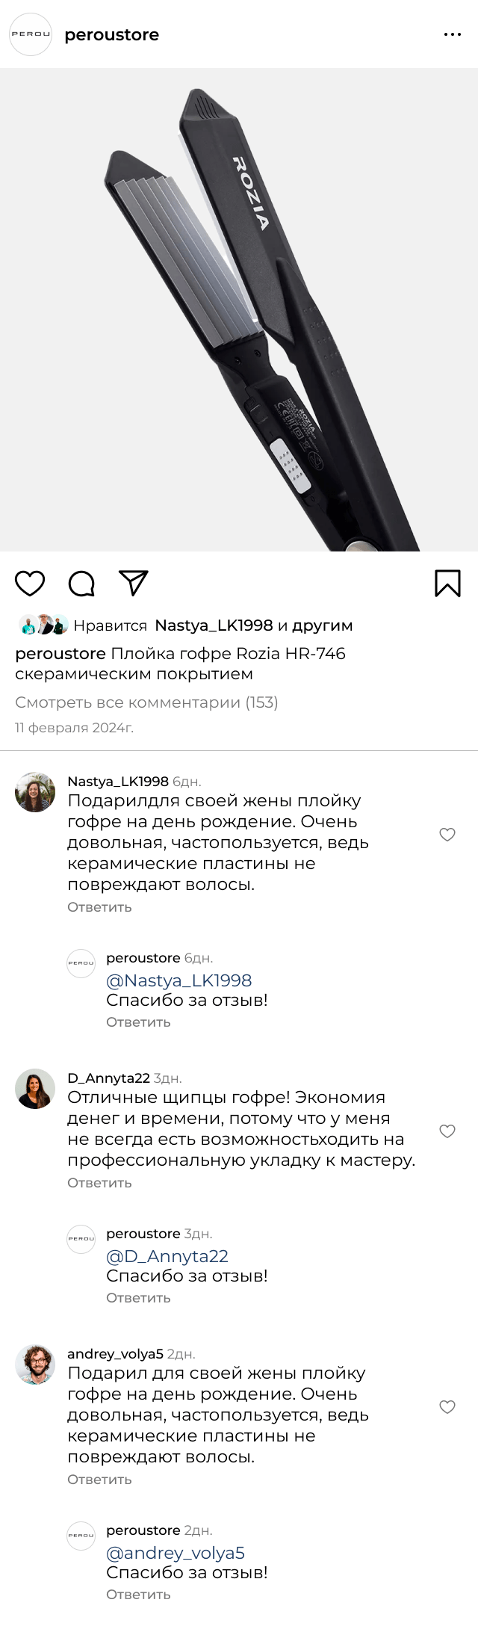The width and height of the screenshot is (478, 1641).
Task: Reply to andrey_volya5's comment
Action: click(99, 1480)
